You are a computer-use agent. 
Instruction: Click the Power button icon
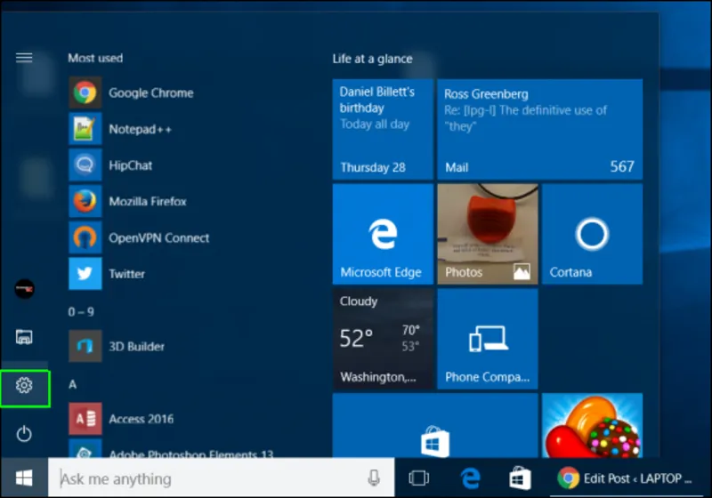[24, 434]
